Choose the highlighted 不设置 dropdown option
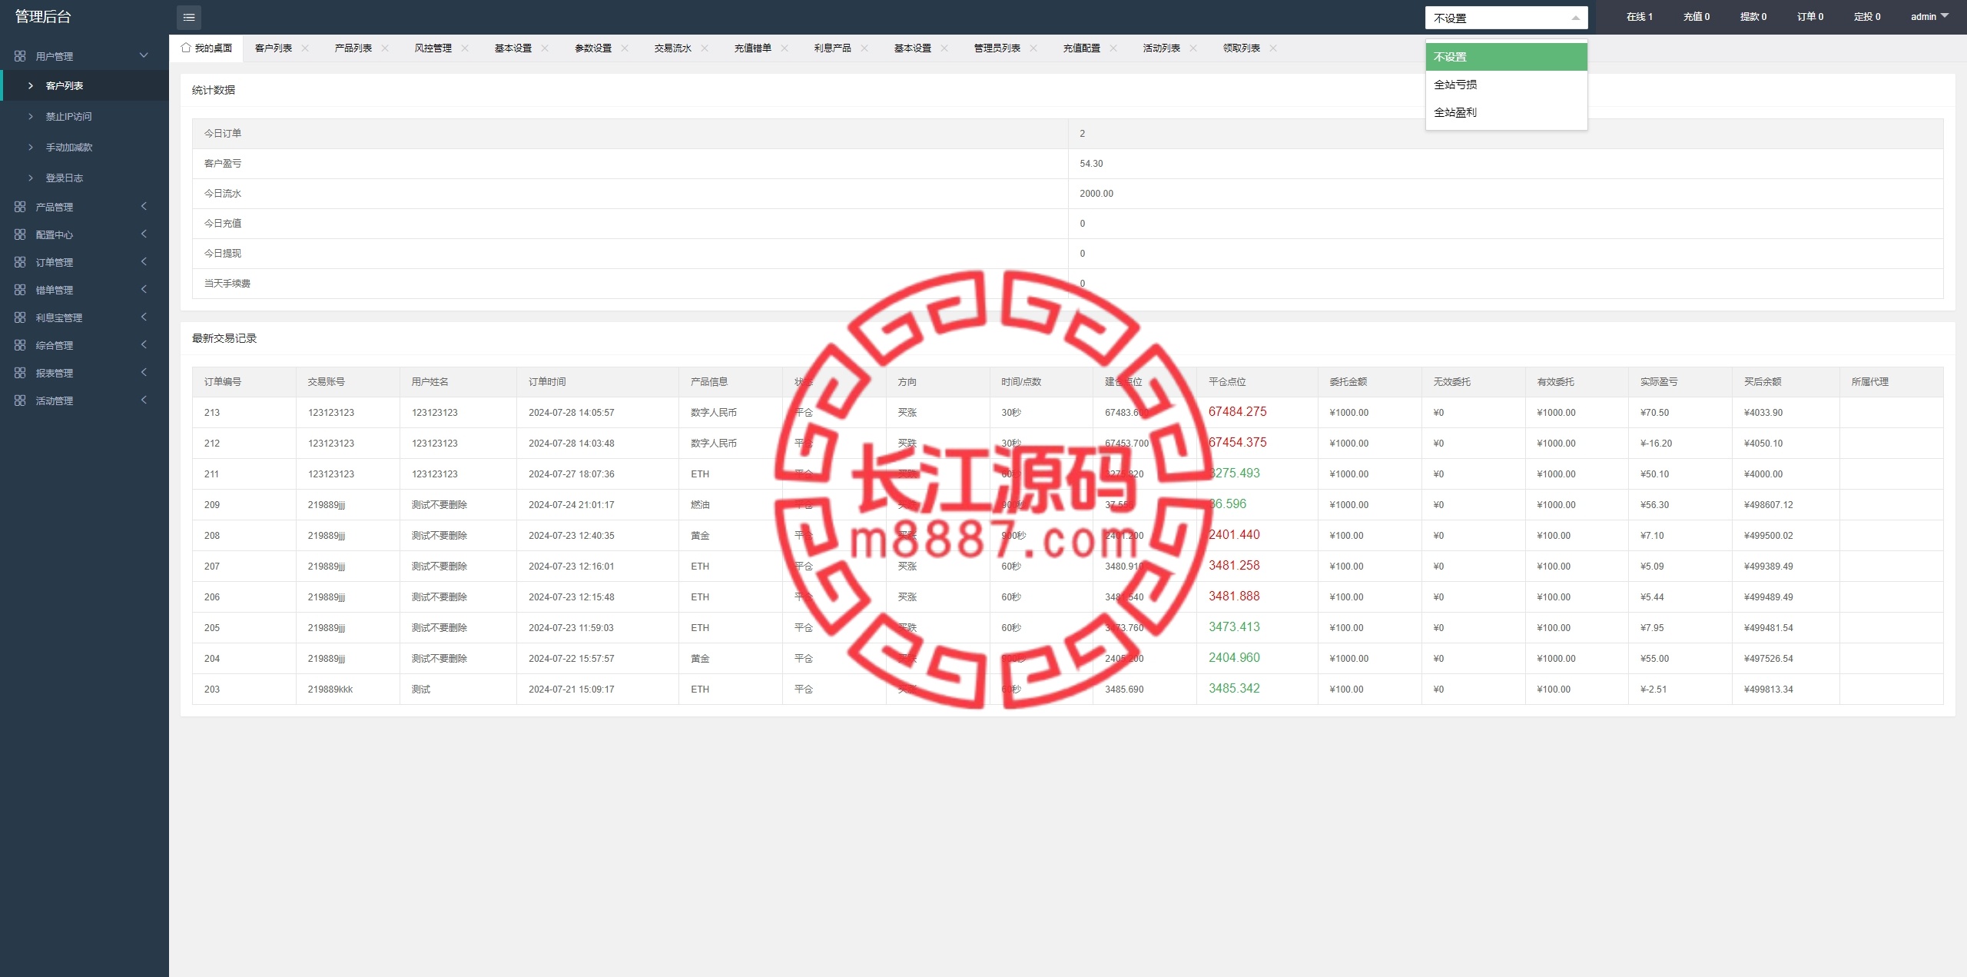This screenshot has height=977, width=1967. [x=1506, y=57]
